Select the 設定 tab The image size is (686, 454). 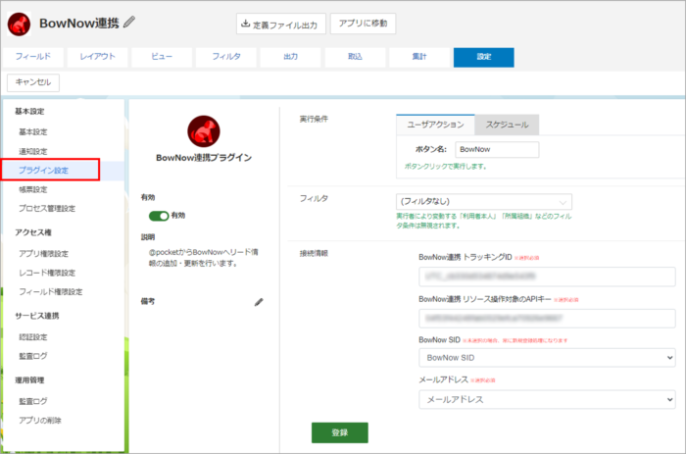[483, 57]
